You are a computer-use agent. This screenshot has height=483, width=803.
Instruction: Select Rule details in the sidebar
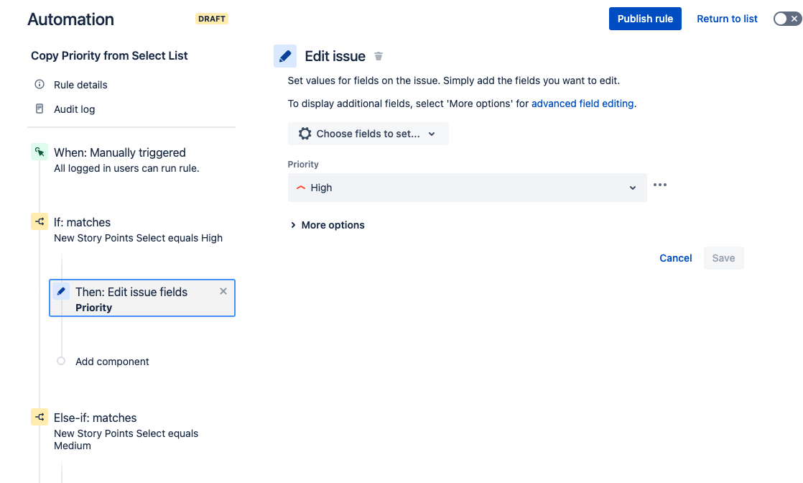pos(79,84)
